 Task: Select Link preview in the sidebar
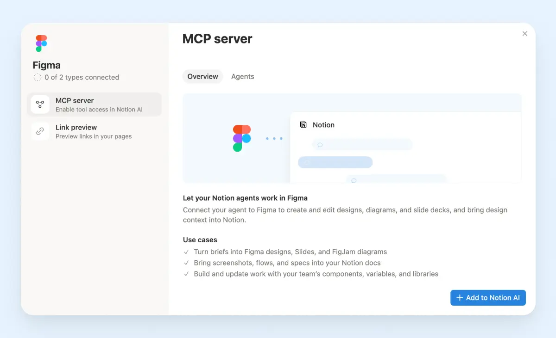(95, 131)
